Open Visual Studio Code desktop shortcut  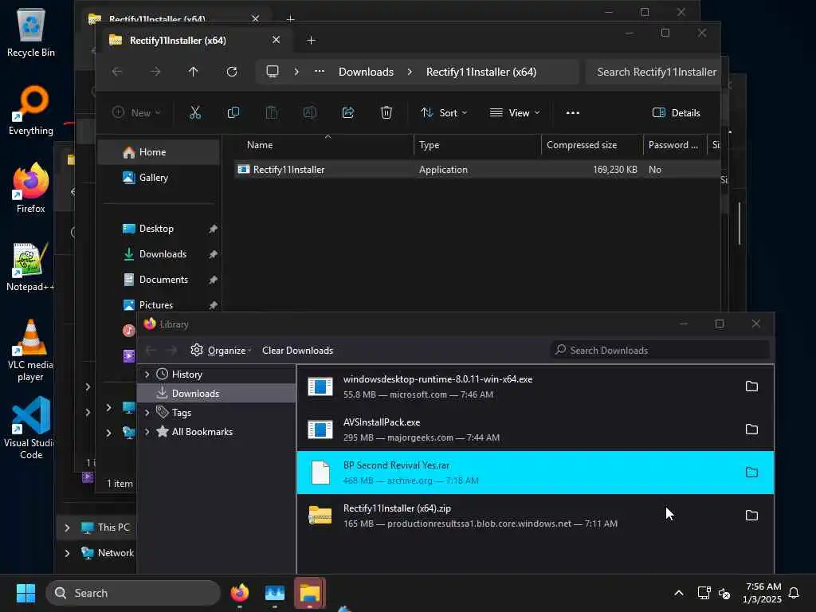[30, 428]
